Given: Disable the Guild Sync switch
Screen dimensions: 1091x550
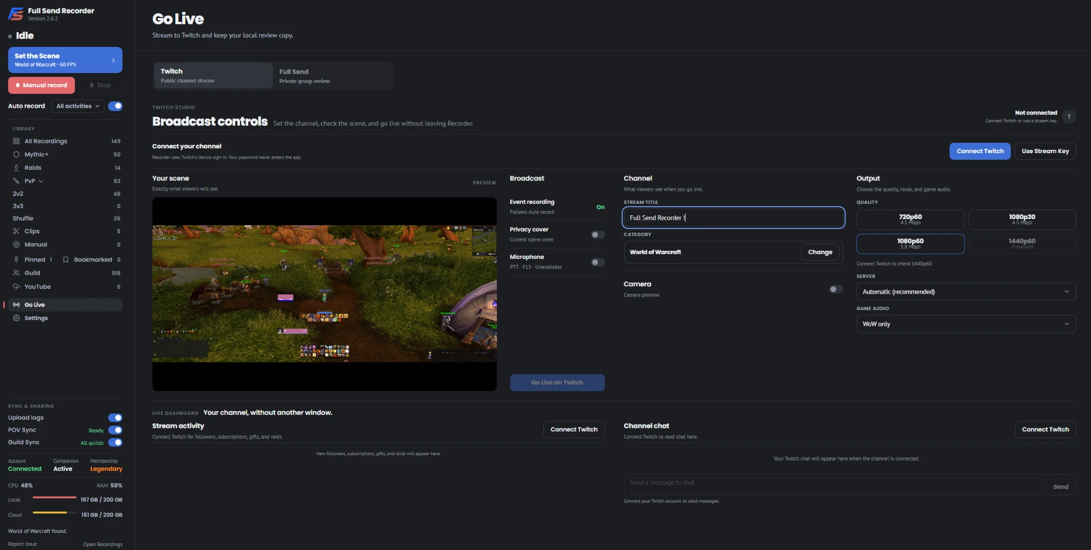Looking at the screenshot, I should (115, 443).
